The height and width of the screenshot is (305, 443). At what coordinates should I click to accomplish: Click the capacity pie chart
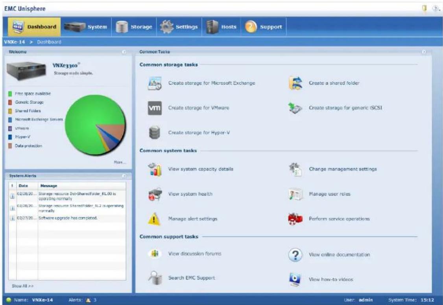coord(95,125)
